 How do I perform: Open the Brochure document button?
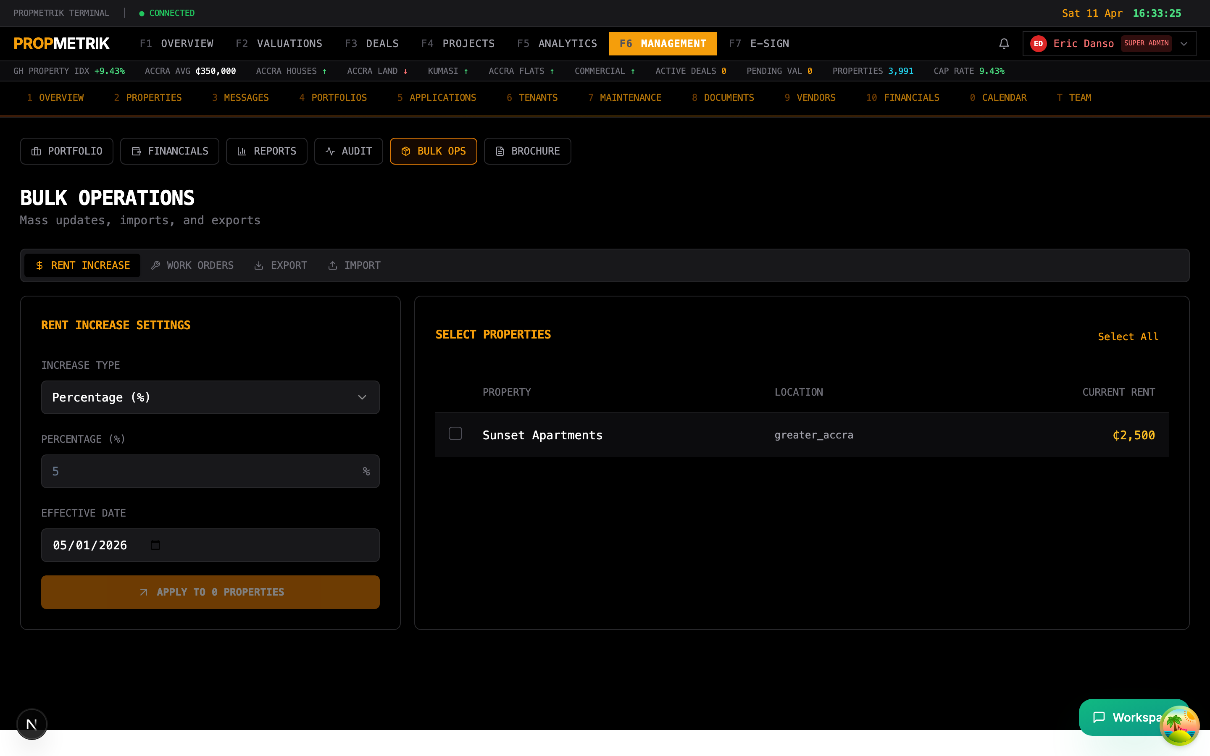(x=528, y=151)
